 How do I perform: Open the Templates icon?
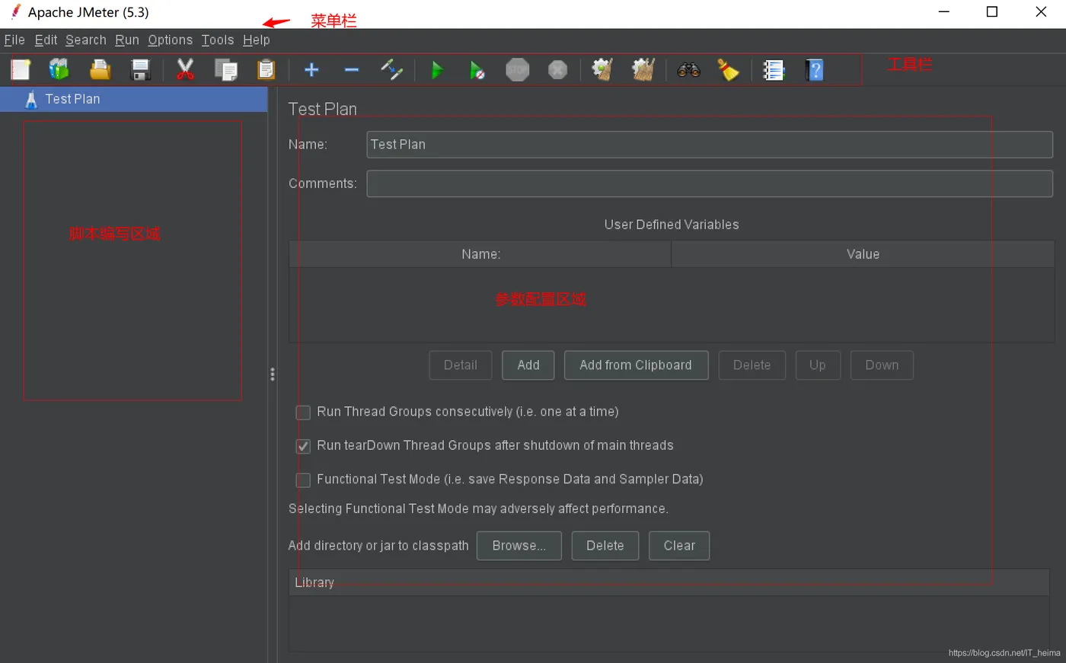click(59, 70)
